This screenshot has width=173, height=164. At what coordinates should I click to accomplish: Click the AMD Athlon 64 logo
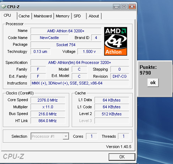[x=115, y=41]
